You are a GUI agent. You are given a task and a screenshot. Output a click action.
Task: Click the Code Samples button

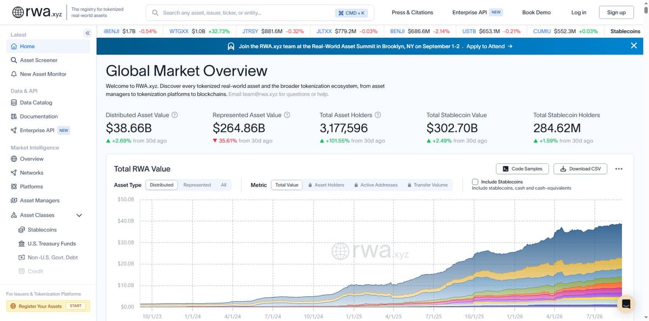(x=522, y=169)
